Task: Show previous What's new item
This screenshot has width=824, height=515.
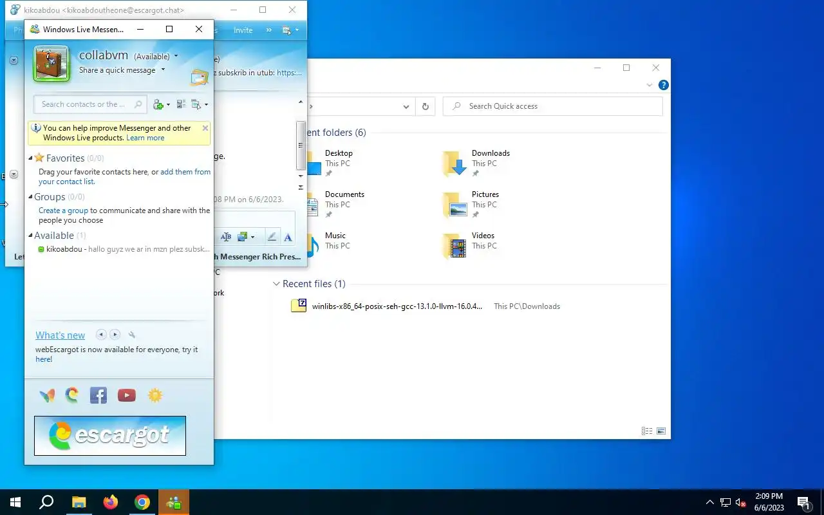Action: click(x=100, y=335)
